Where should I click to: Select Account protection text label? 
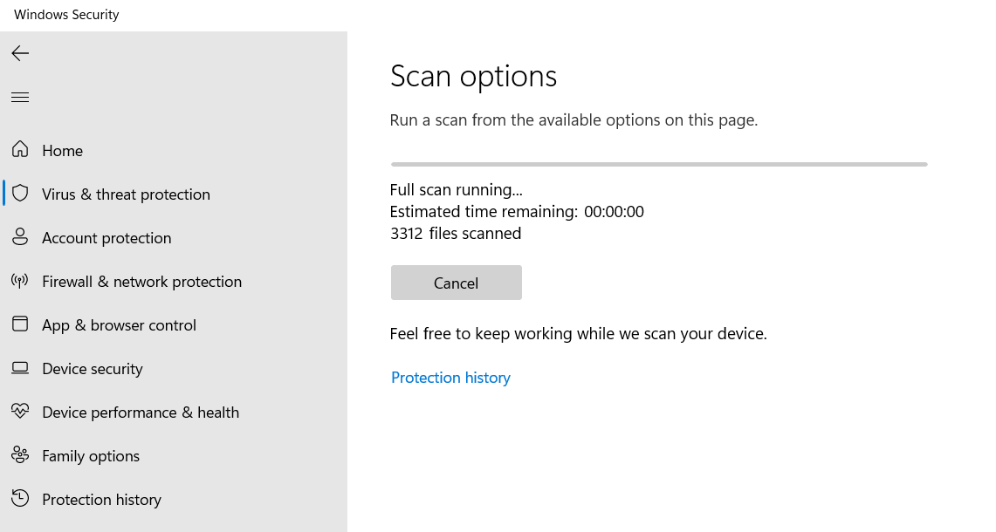[106, 238]
